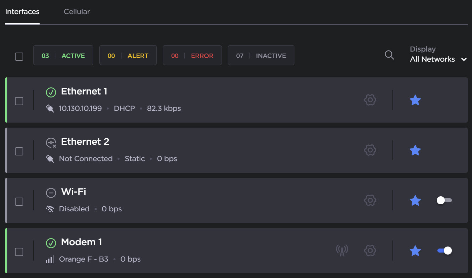Viewport: 472px width, 278px height.
Task: Check the Modem 1 row checkbox
Action: coord(19,252)
